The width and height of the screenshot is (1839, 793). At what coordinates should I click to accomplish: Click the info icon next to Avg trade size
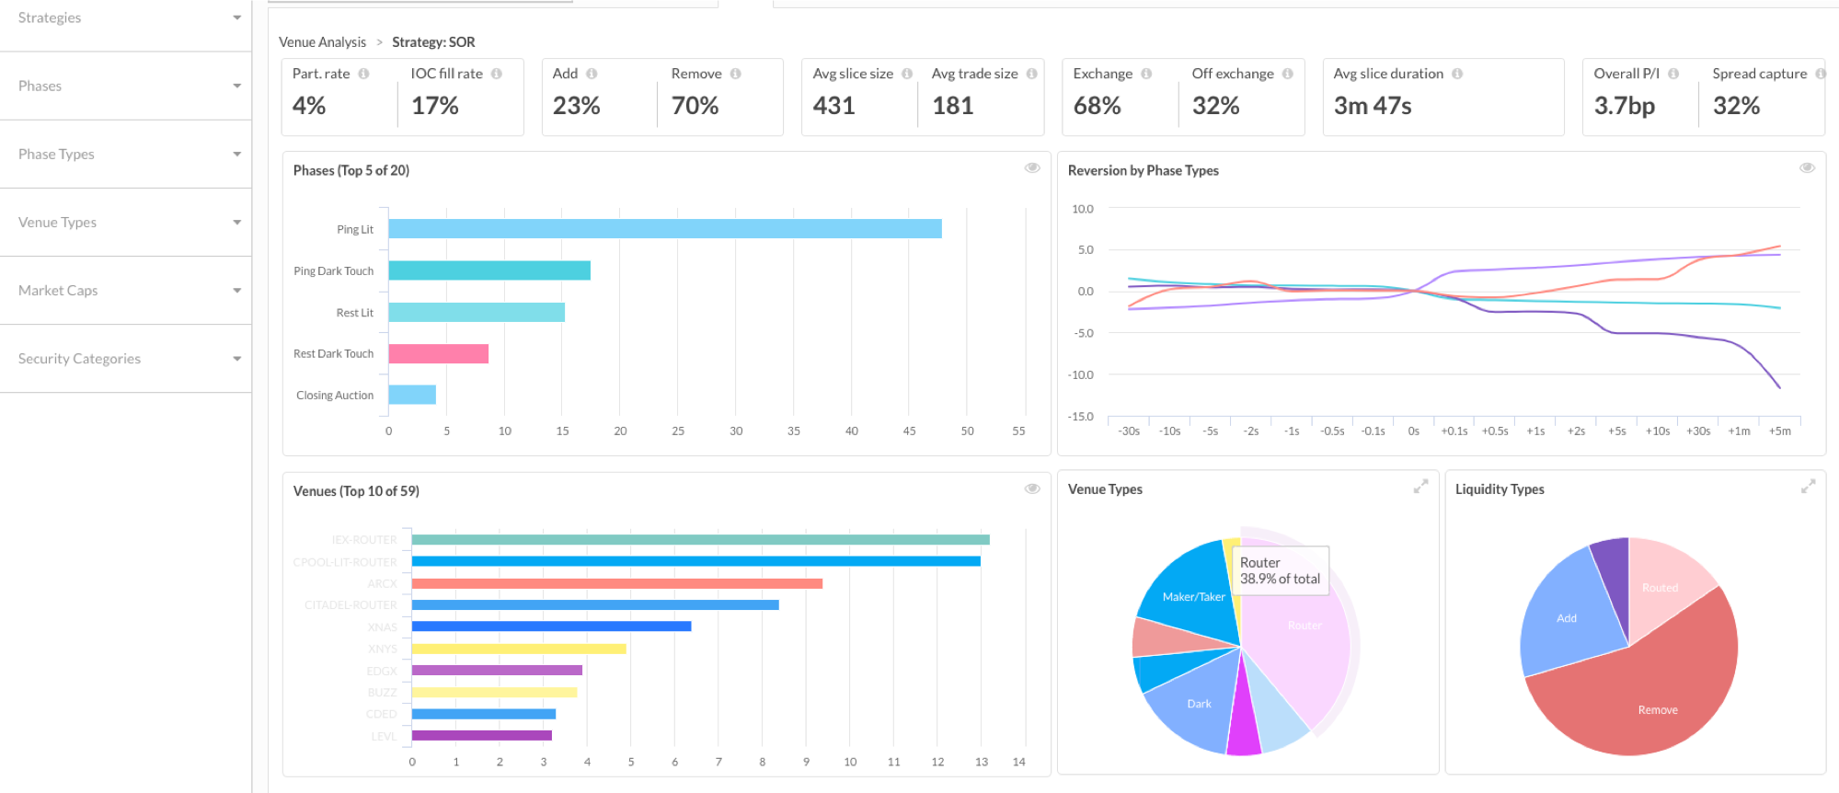point(1031,74)
